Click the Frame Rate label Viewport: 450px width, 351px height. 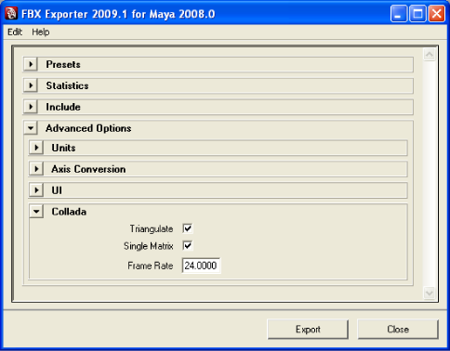(x=151, y=266)
